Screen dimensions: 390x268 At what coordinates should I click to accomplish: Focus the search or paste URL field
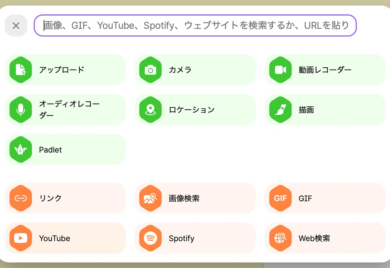(195, 25)
